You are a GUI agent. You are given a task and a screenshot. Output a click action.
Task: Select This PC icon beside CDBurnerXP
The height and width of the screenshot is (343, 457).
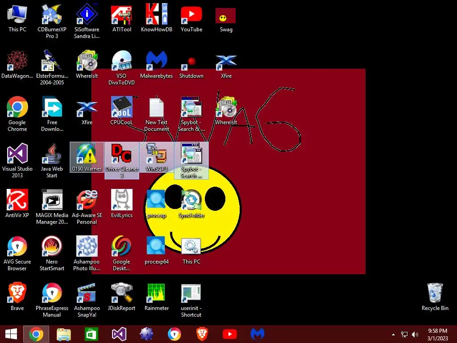tap(17, 18)
